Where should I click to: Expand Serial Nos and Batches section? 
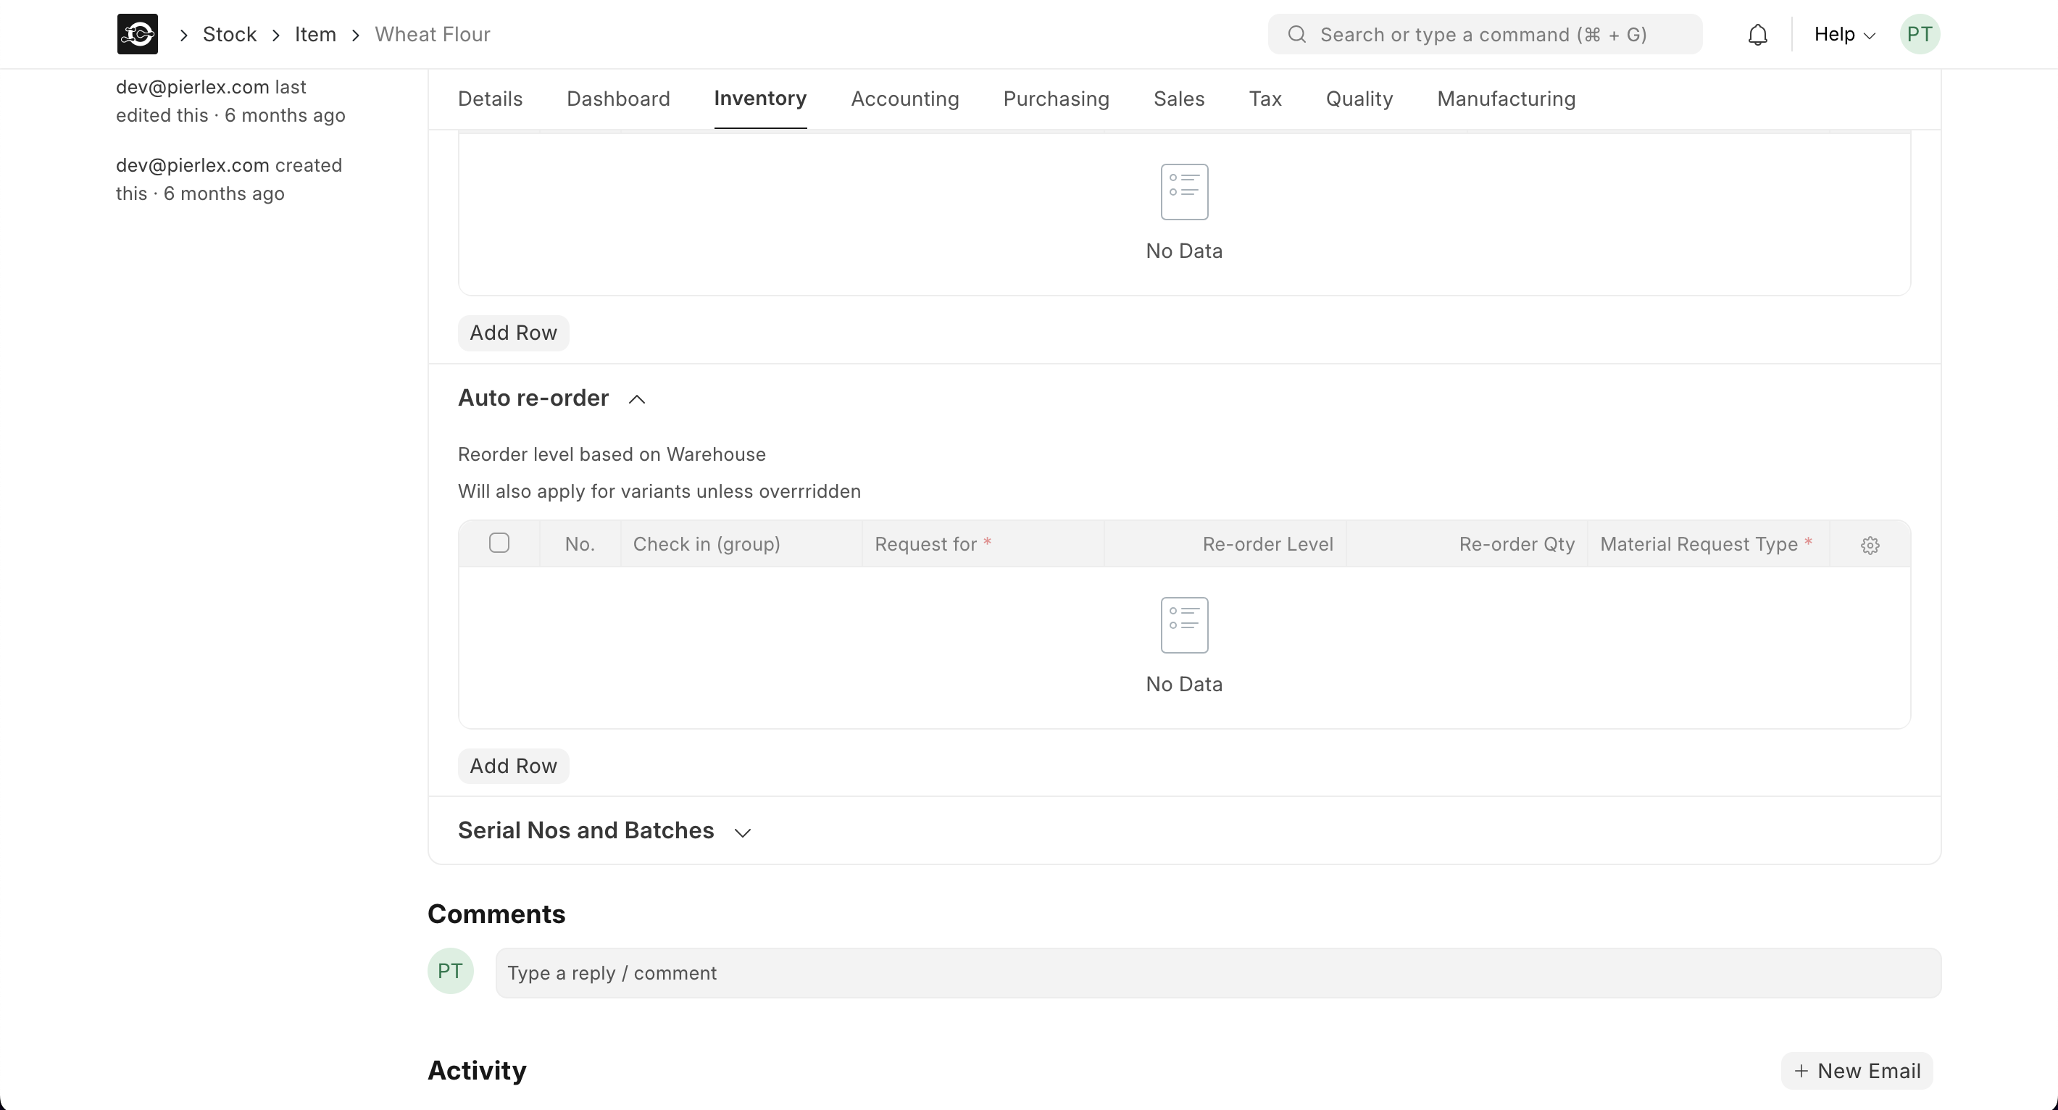742,832
